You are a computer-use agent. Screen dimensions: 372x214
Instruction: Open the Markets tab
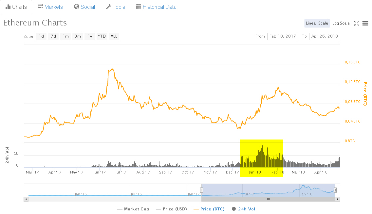[x=50, y=7]
